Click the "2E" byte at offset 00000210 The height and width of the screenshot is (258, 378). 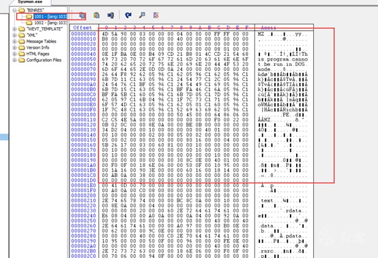click(x=105, y=201)
